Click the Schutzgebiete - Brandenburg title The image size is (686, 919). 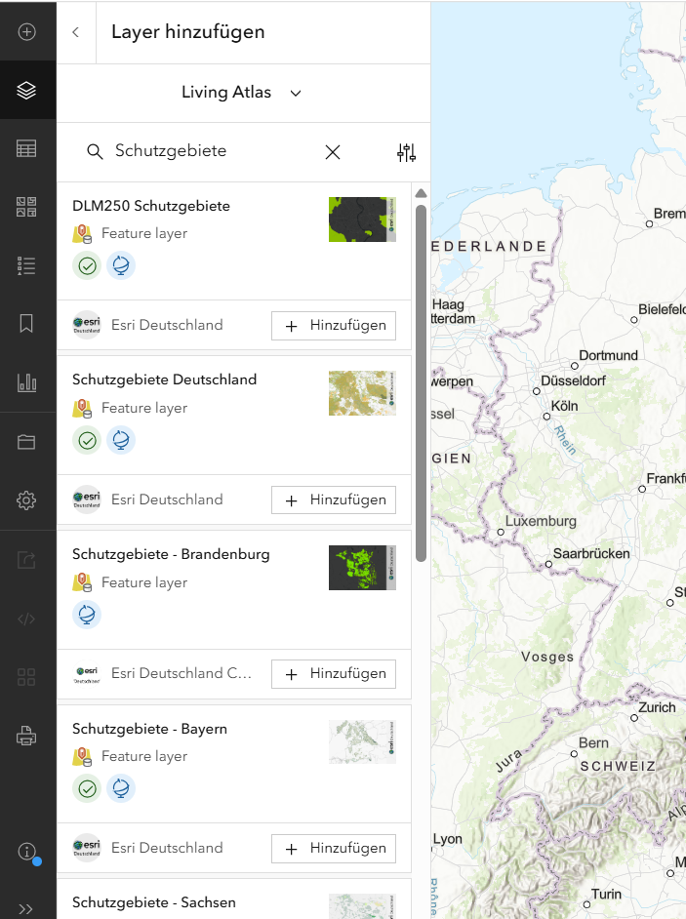(x=171, y=554)
